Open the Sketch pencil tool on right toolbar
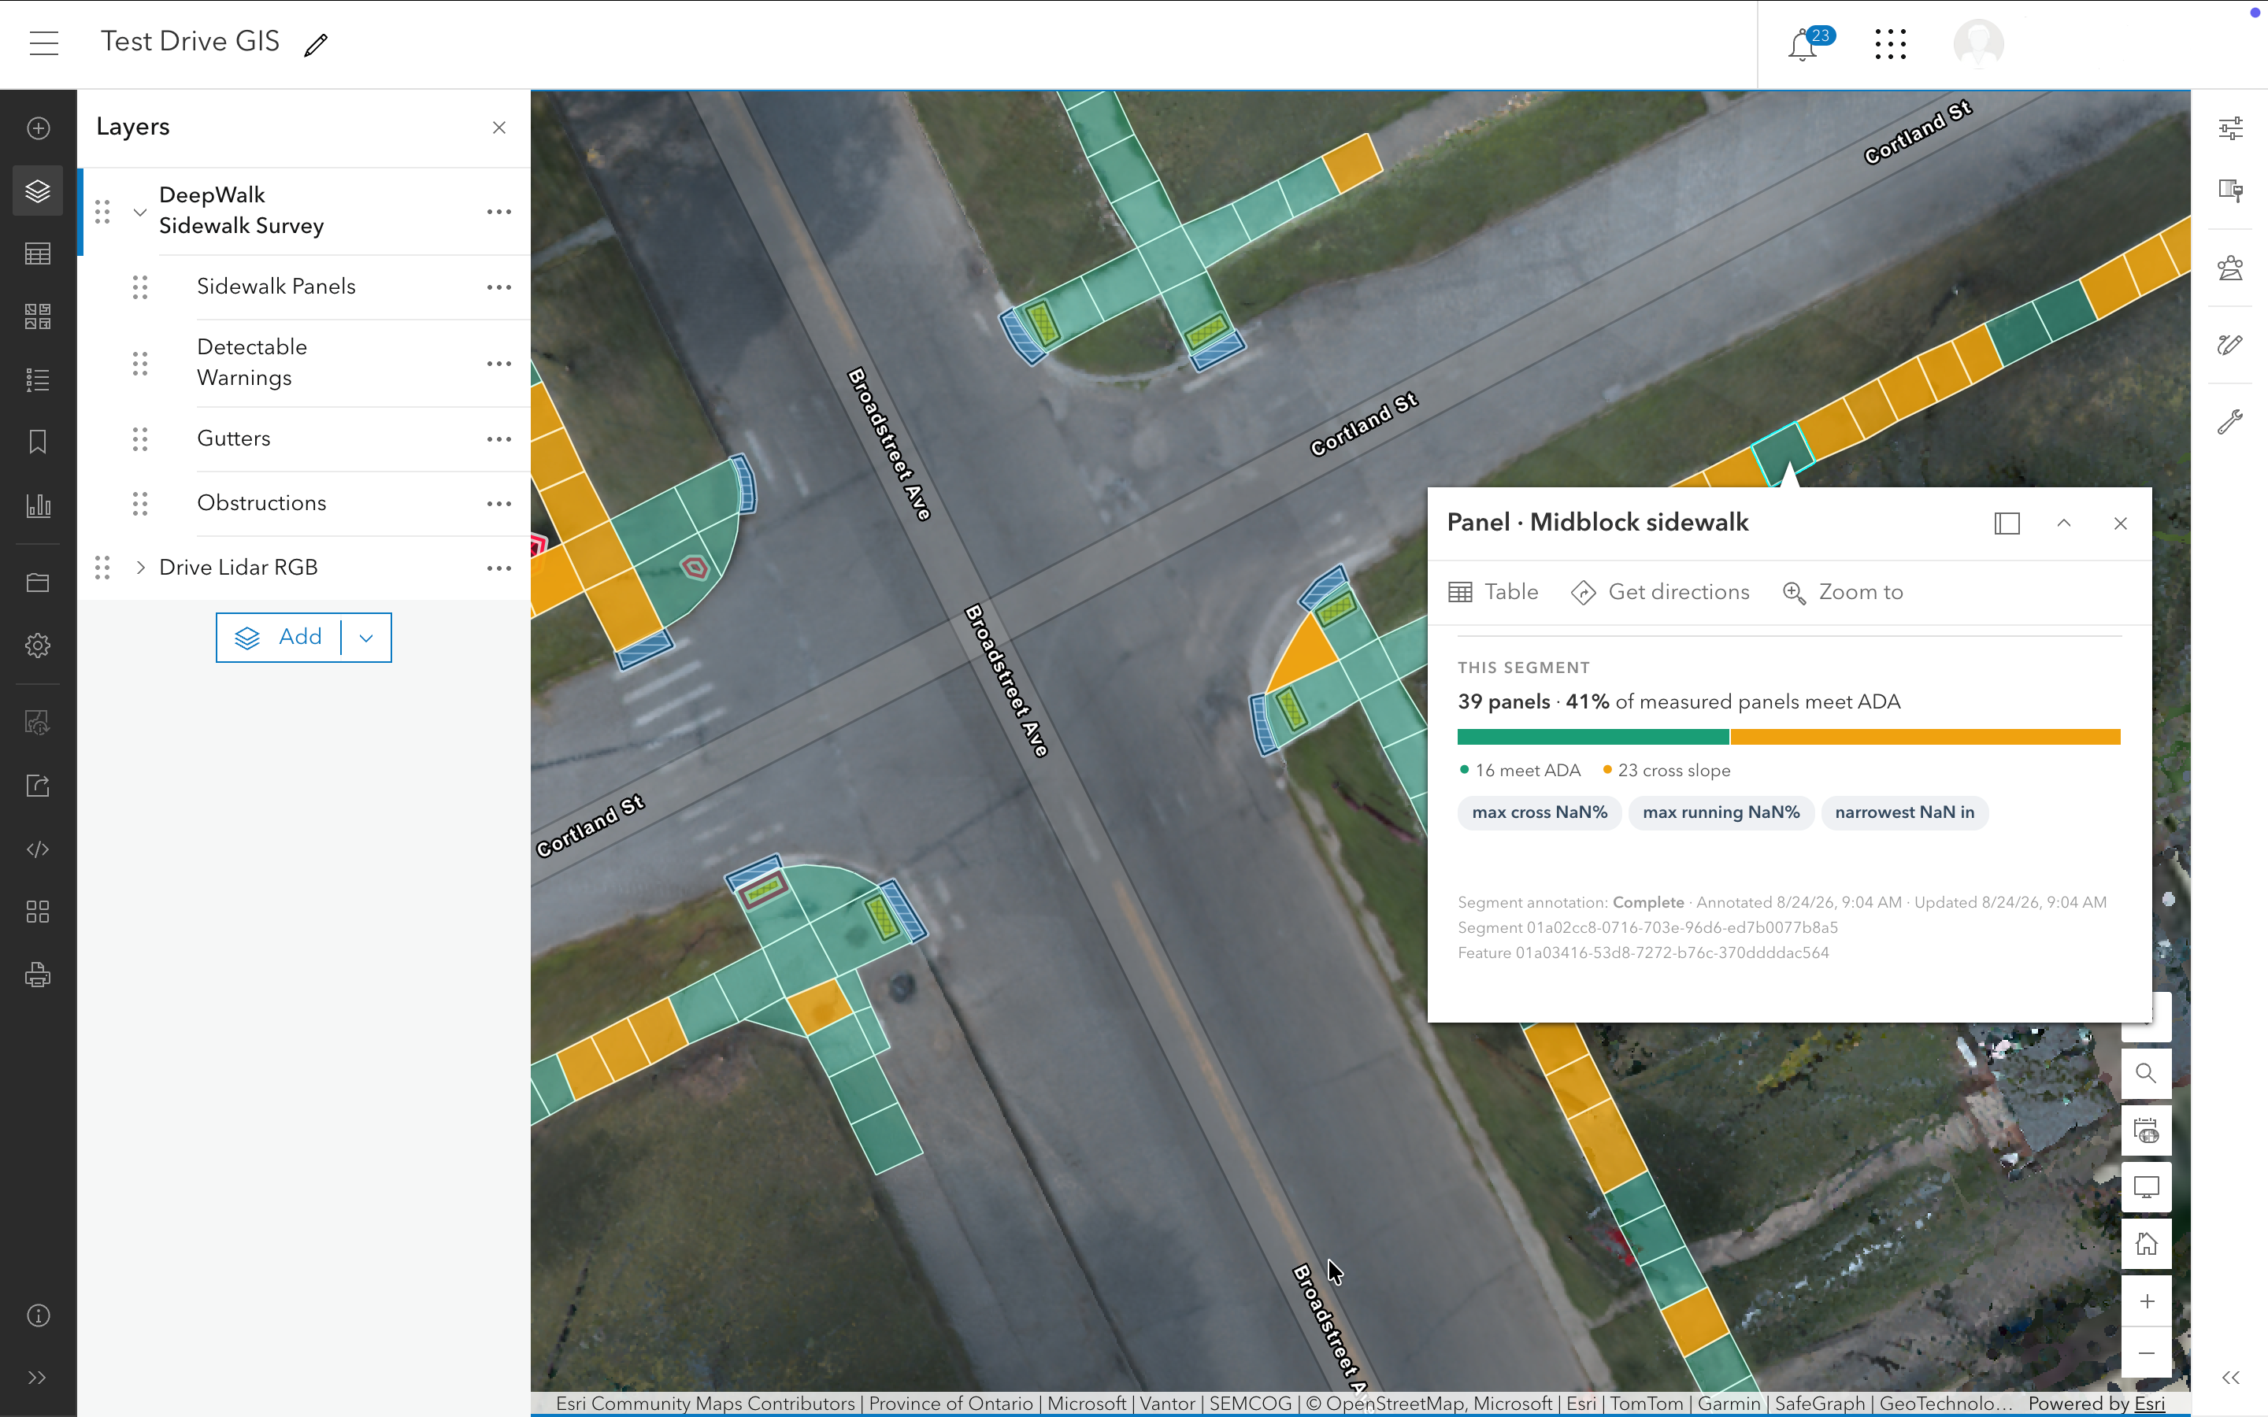The width and height of the screenshot is (2268, 1417). point(2230,345)
